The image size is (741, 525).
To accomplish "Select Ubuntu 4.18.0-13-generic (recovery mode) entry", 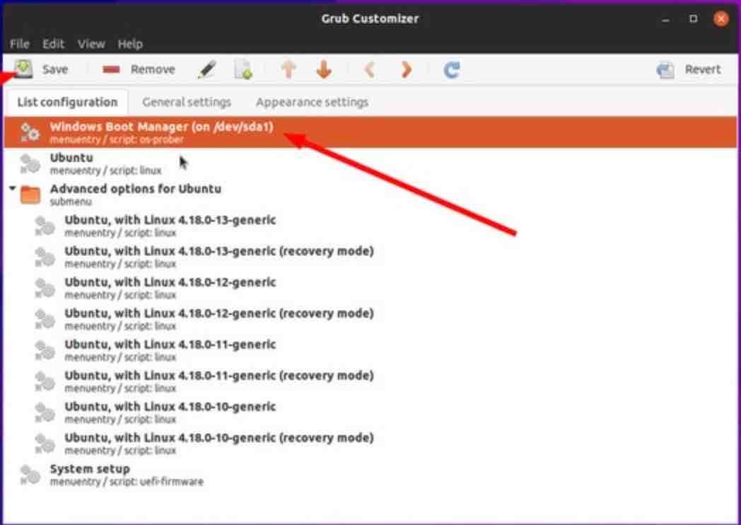I will [370, 257].
